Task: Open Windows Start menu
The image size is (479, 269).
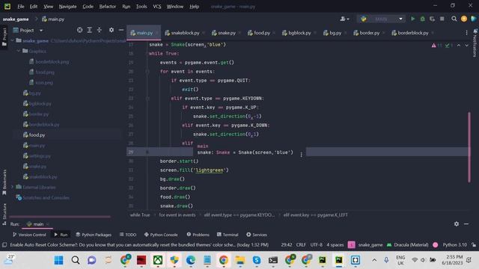Action: (x=58, y=260)
